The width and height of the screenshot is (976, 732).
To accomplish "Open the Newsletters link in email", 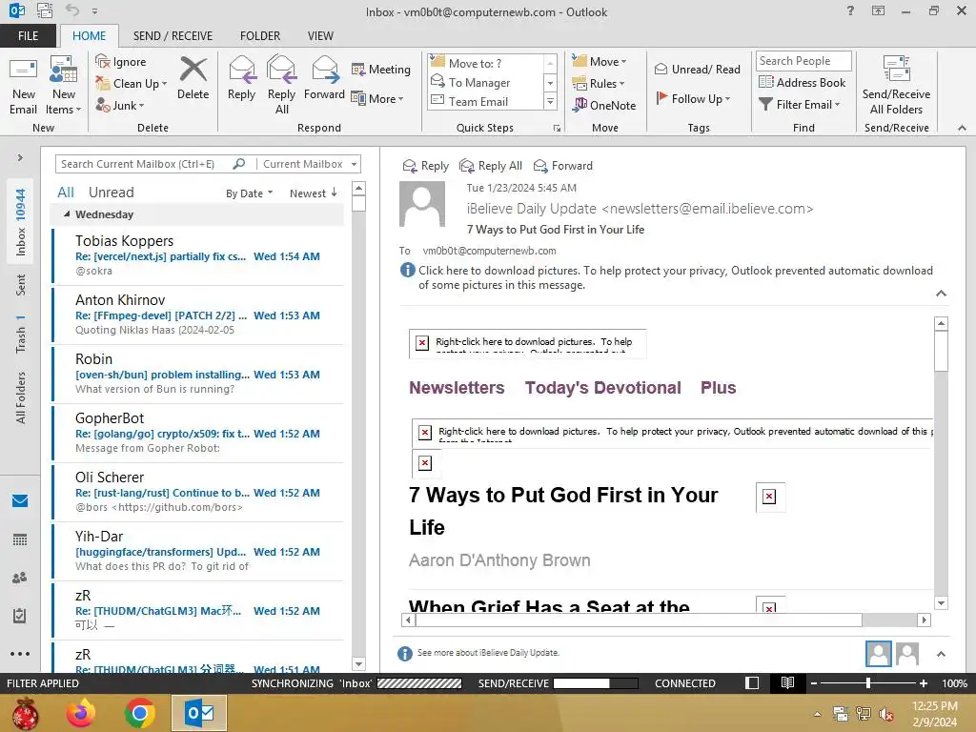I will (457, 388).
